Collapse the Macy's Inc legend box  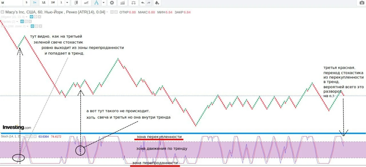(x=2, y=12)
